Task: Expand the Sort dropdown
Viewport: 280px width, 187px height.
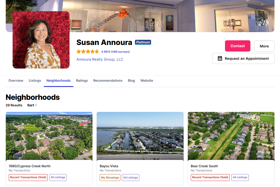Action: coord(32,105)
